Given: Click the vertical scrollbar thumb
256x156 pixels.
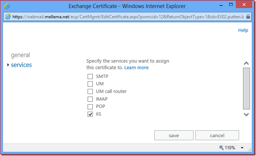Looking at the screenshot, I should [x=246, y=89].
